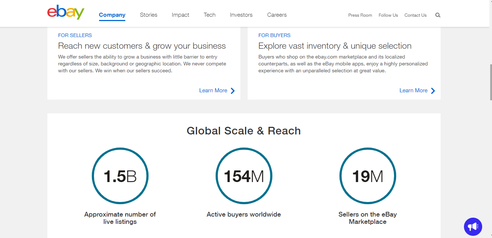This screenshot has height=238, width=492.
Task: Click 'Explore vast inventory & unique selection' heading
Action: (335, 46)
